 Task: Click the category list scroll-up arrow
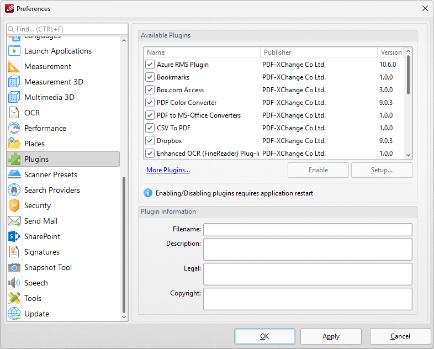(124, 41)
